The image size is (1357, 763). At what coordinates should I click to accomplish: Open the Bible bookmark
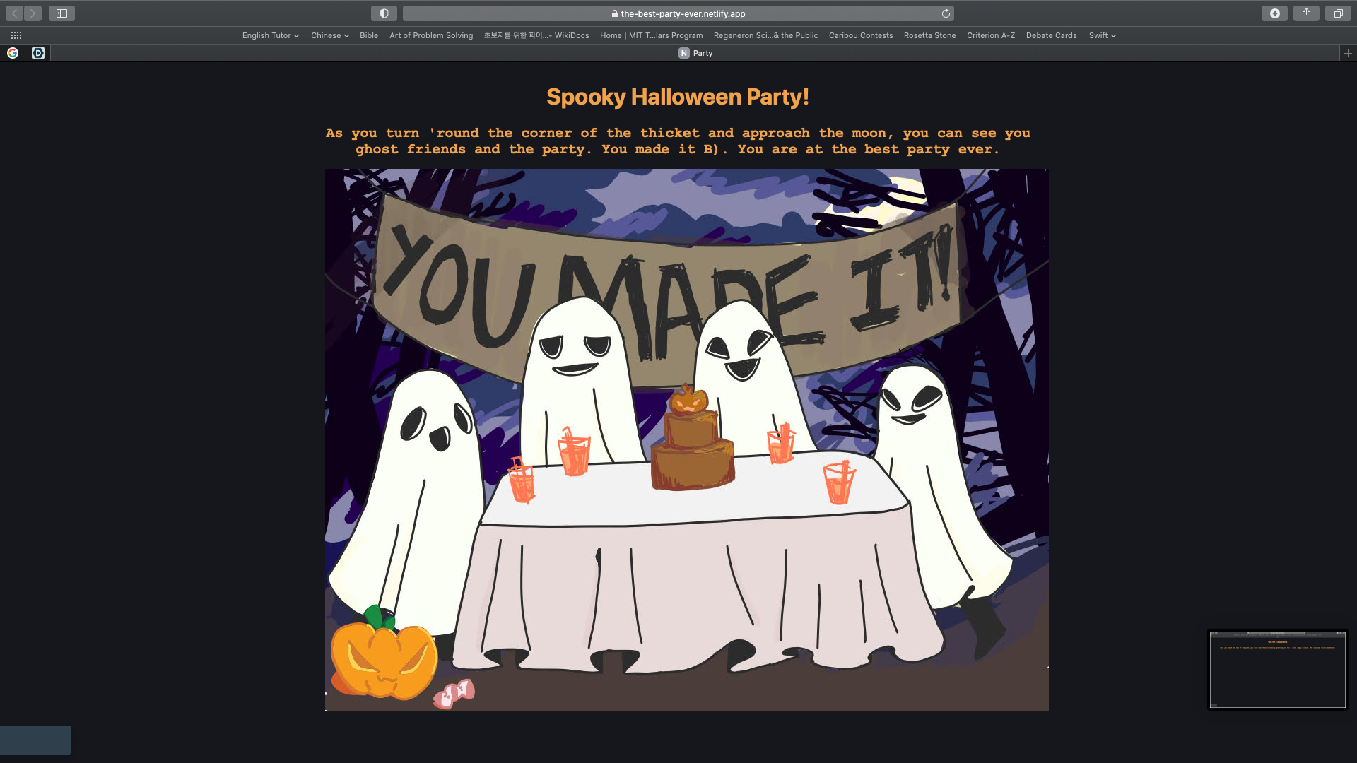coord(368,35)
